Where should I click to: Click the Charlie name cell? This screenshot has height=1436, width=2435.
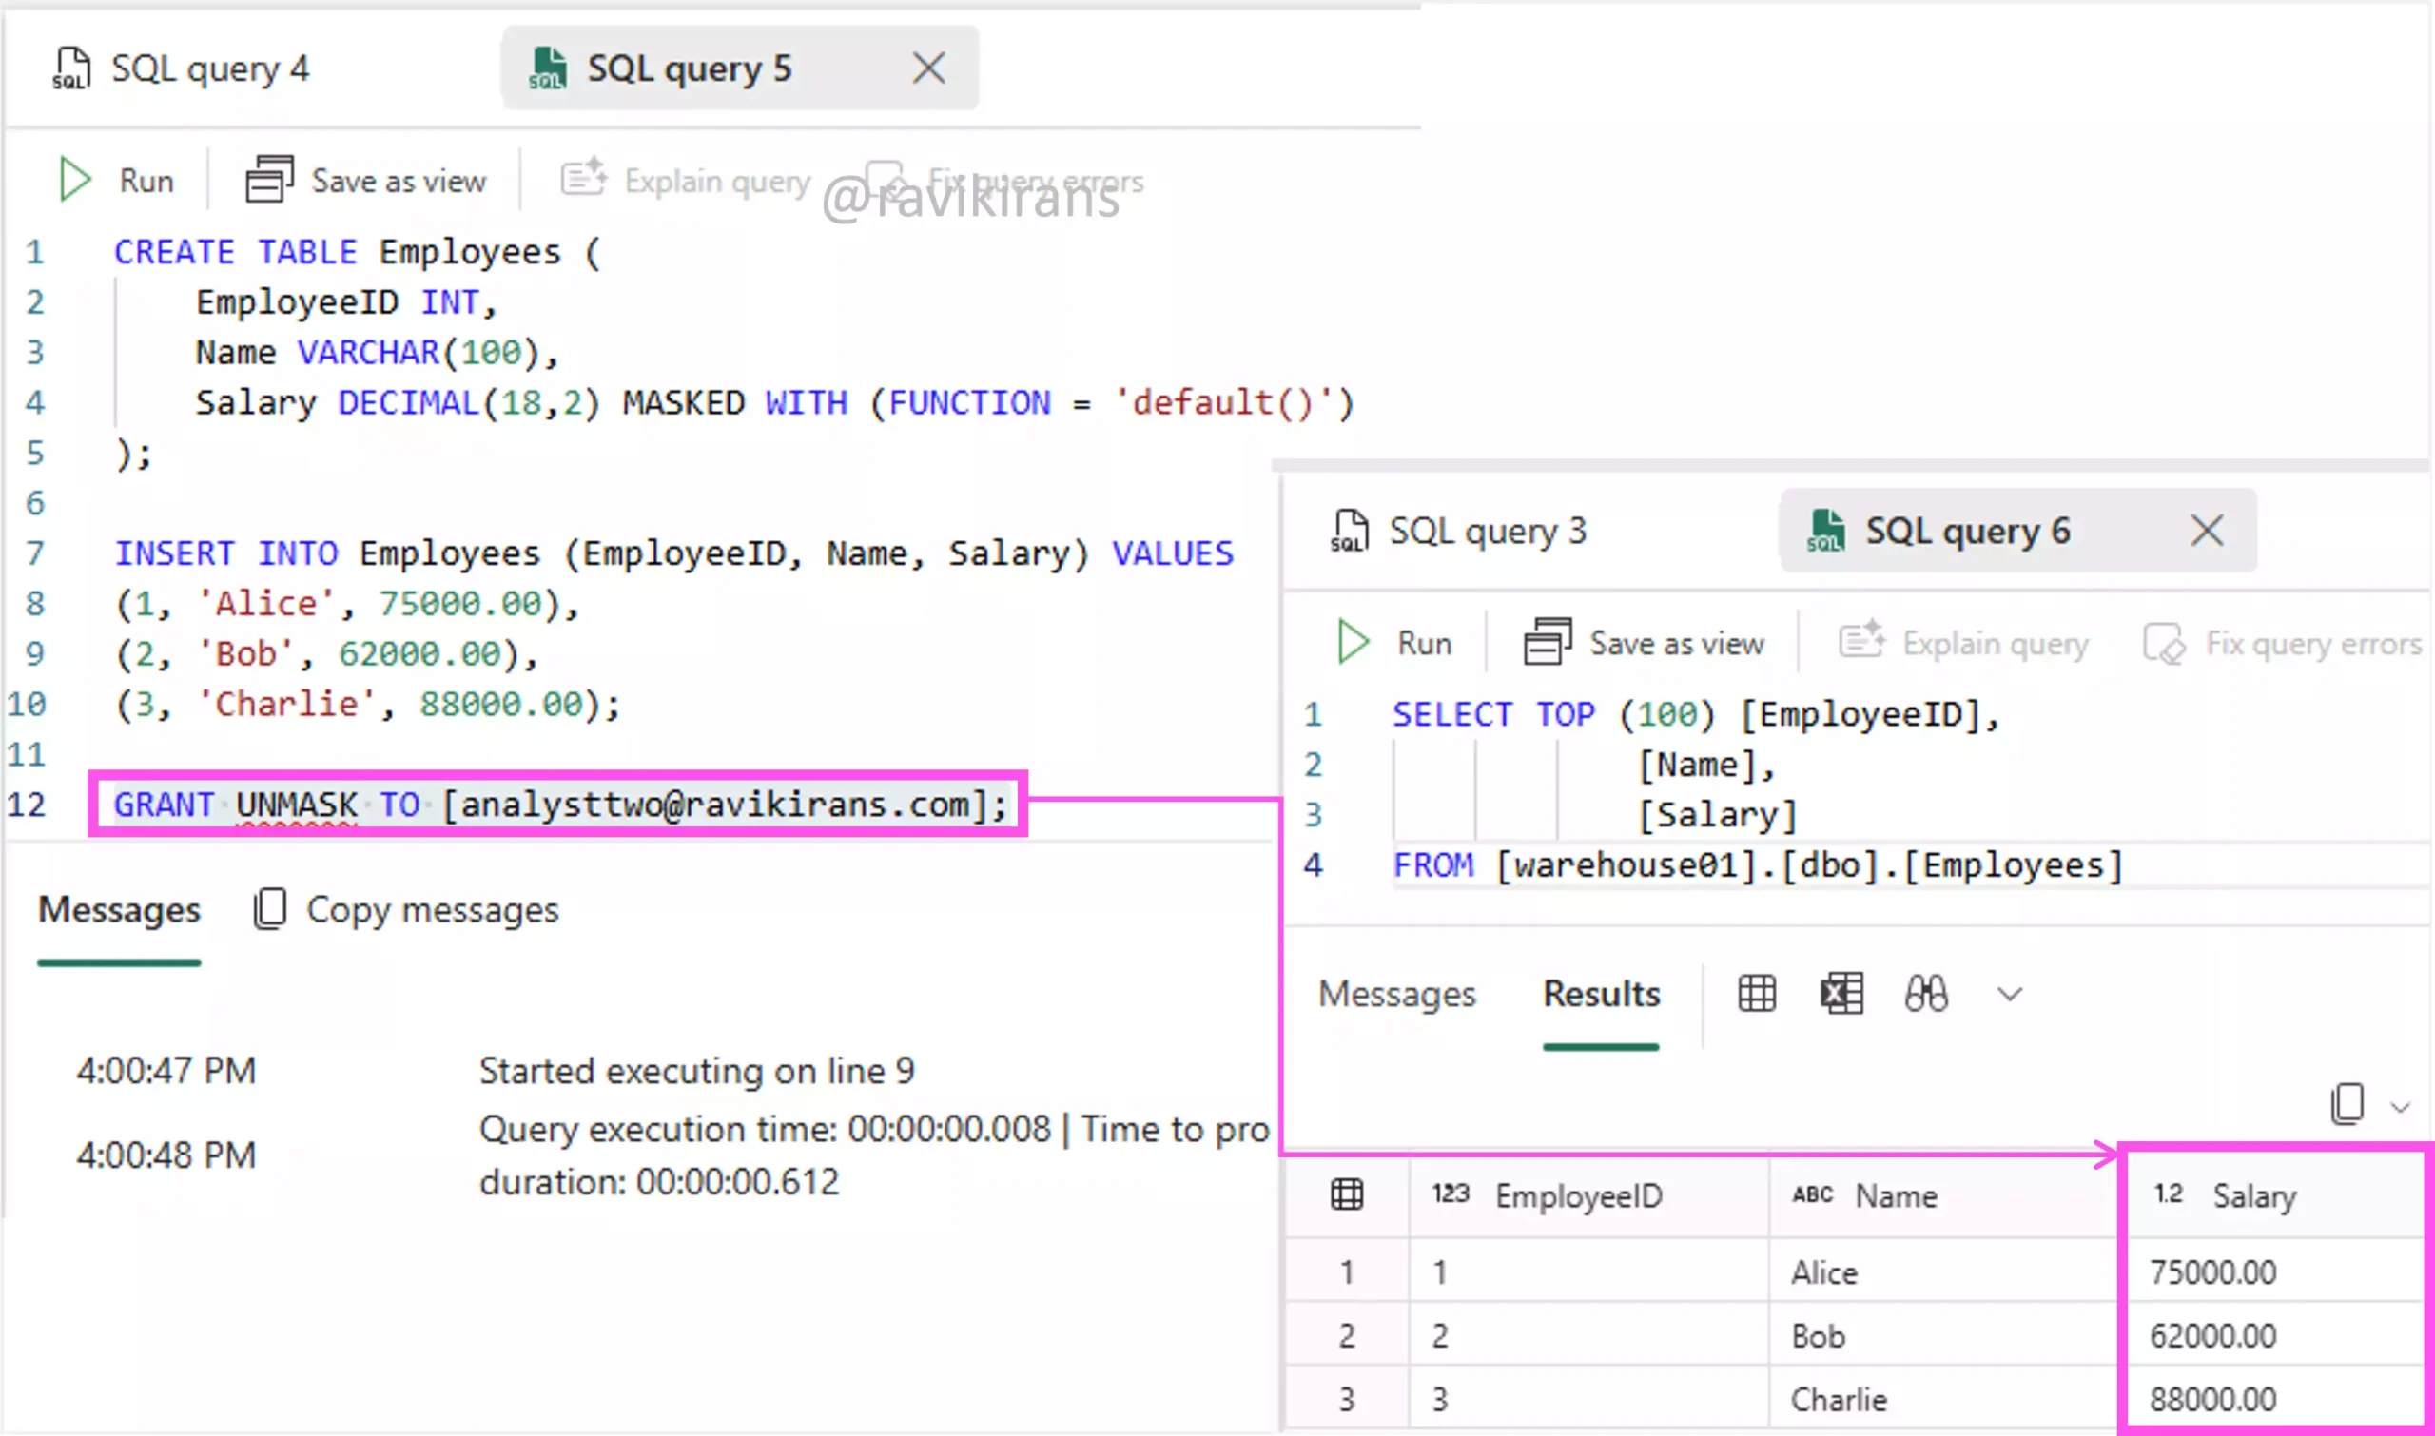click(x=1944, y=1400)
